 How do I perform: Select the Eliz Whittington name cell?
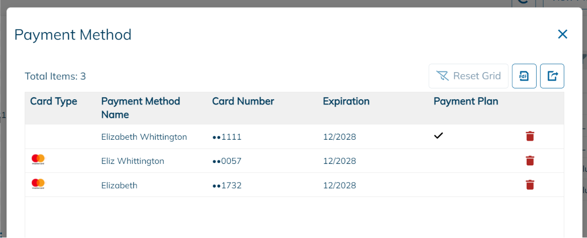tap(132, 161)
